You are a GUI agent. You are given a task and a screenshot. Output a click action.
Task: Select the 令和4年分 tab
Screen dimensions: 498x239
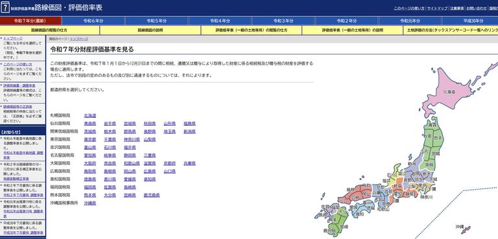point(220,21)
